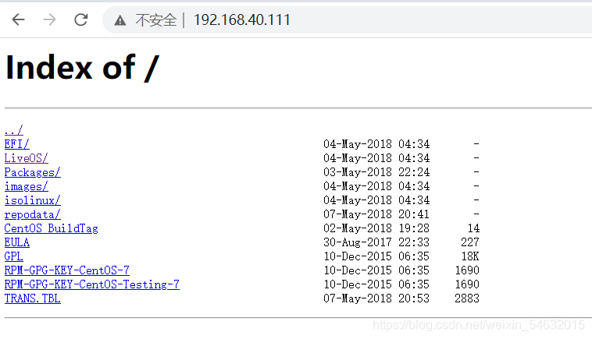Open the parent directory ../ link

click(x=13, y=130)
